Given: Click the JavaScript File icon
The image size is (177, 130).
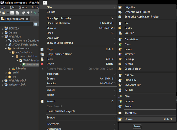Looking at the screenshot, I should click(120, 85).
